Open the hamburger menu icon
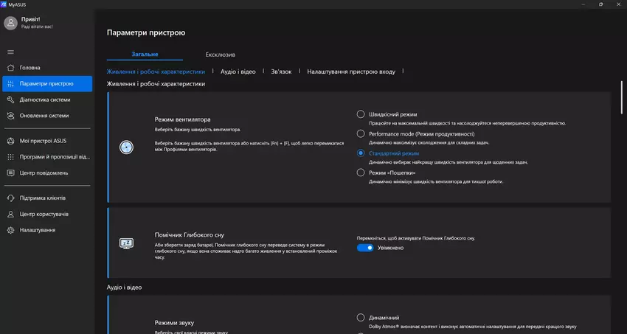 click(10, 52)
